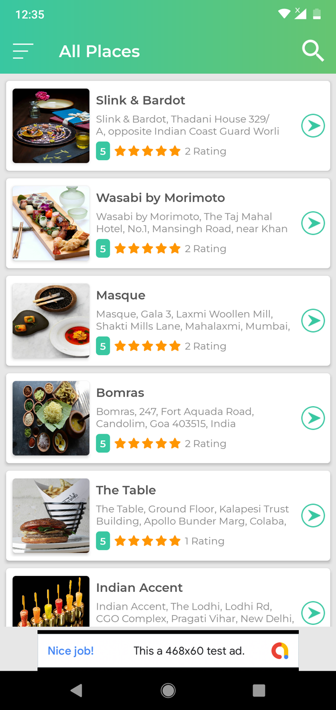Open Indian Accent via its arrow icon
Image resolution: width=336 pixels, height=710 pixels.
point(313,613)
